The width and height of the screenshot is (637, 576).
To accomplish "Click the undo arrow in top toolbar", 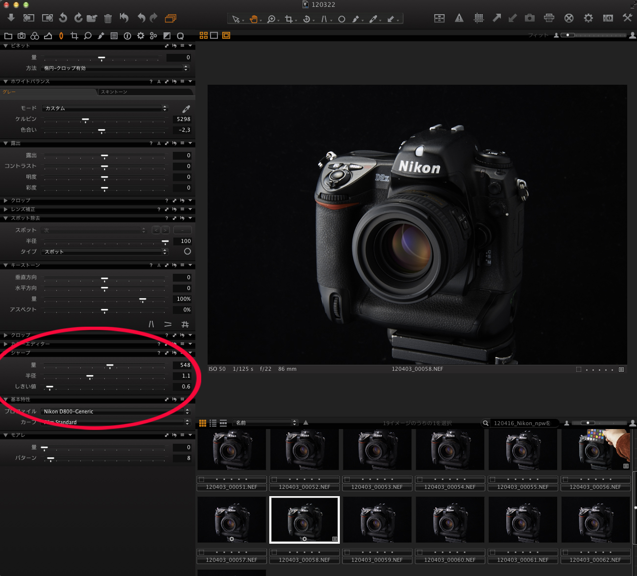I will 142,18.
